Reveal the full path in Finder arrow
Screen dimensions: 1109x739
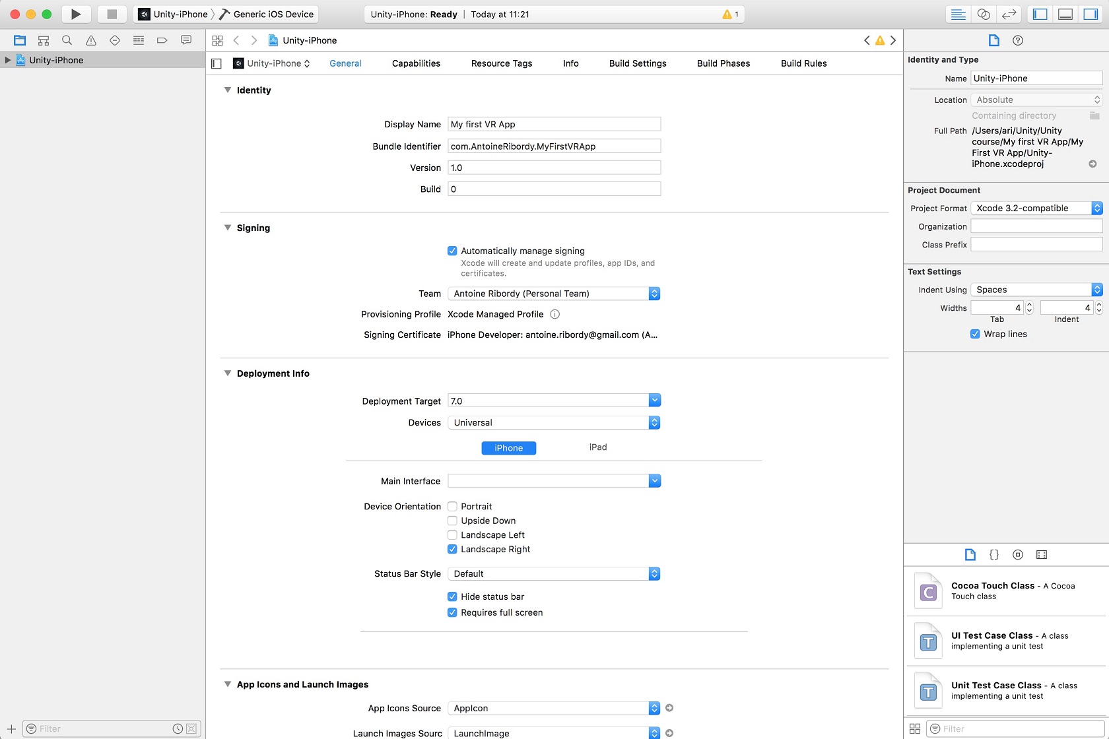click(x=1093, y=164)
